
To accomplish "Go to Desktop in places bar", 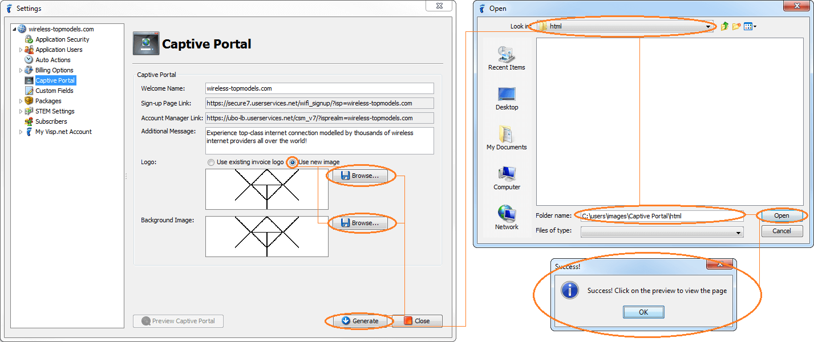I will point(507,98).
